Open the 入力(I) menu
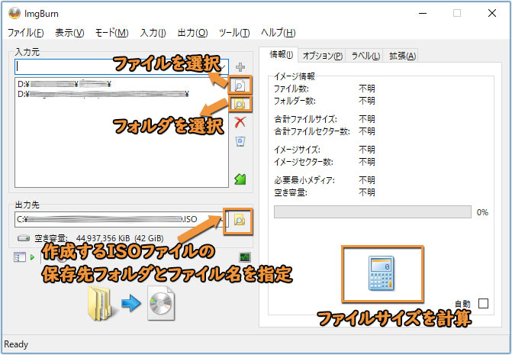512x355 pixels. [153, 33]
